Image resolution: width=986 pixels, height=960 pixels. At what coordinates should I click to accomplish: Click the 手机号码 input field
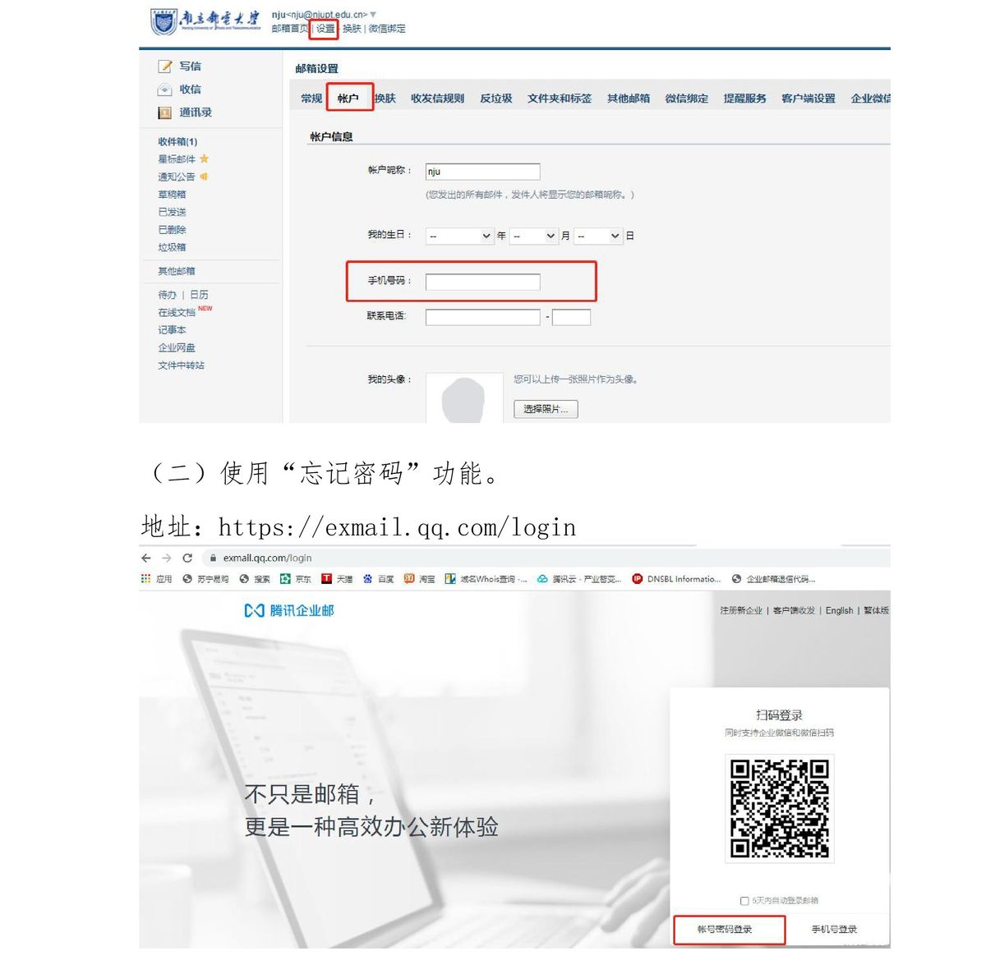(482, 282)
